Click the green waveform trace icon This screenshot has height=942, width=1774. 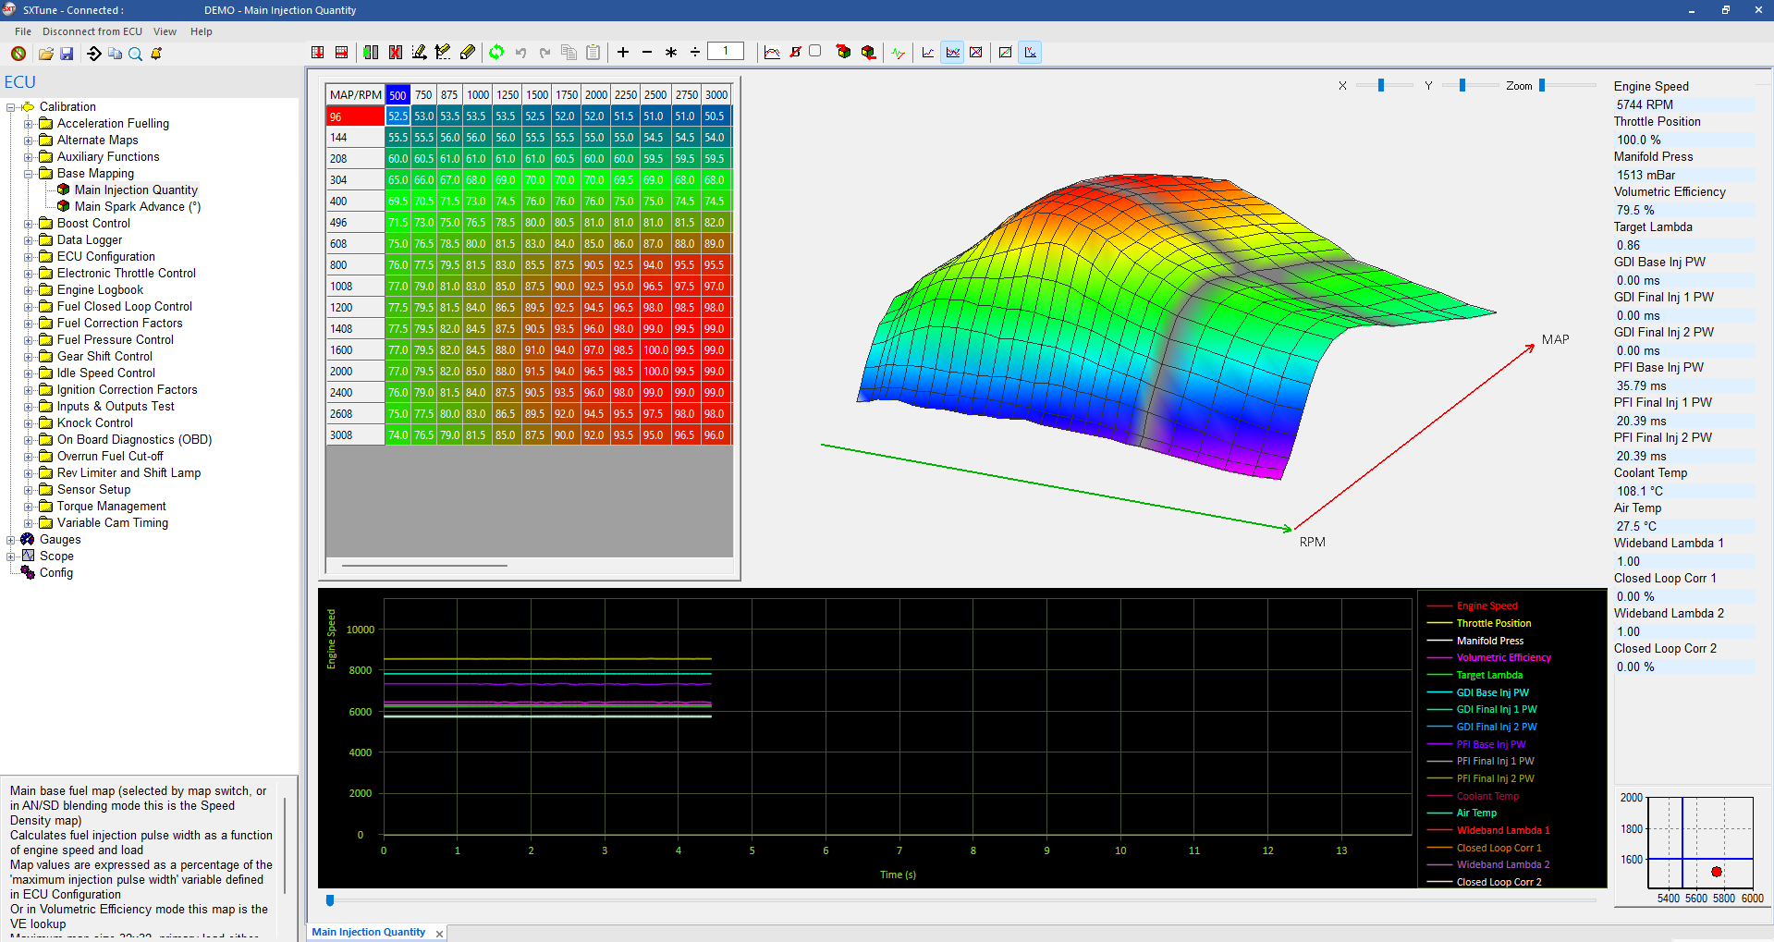click(x=899, y=53)
